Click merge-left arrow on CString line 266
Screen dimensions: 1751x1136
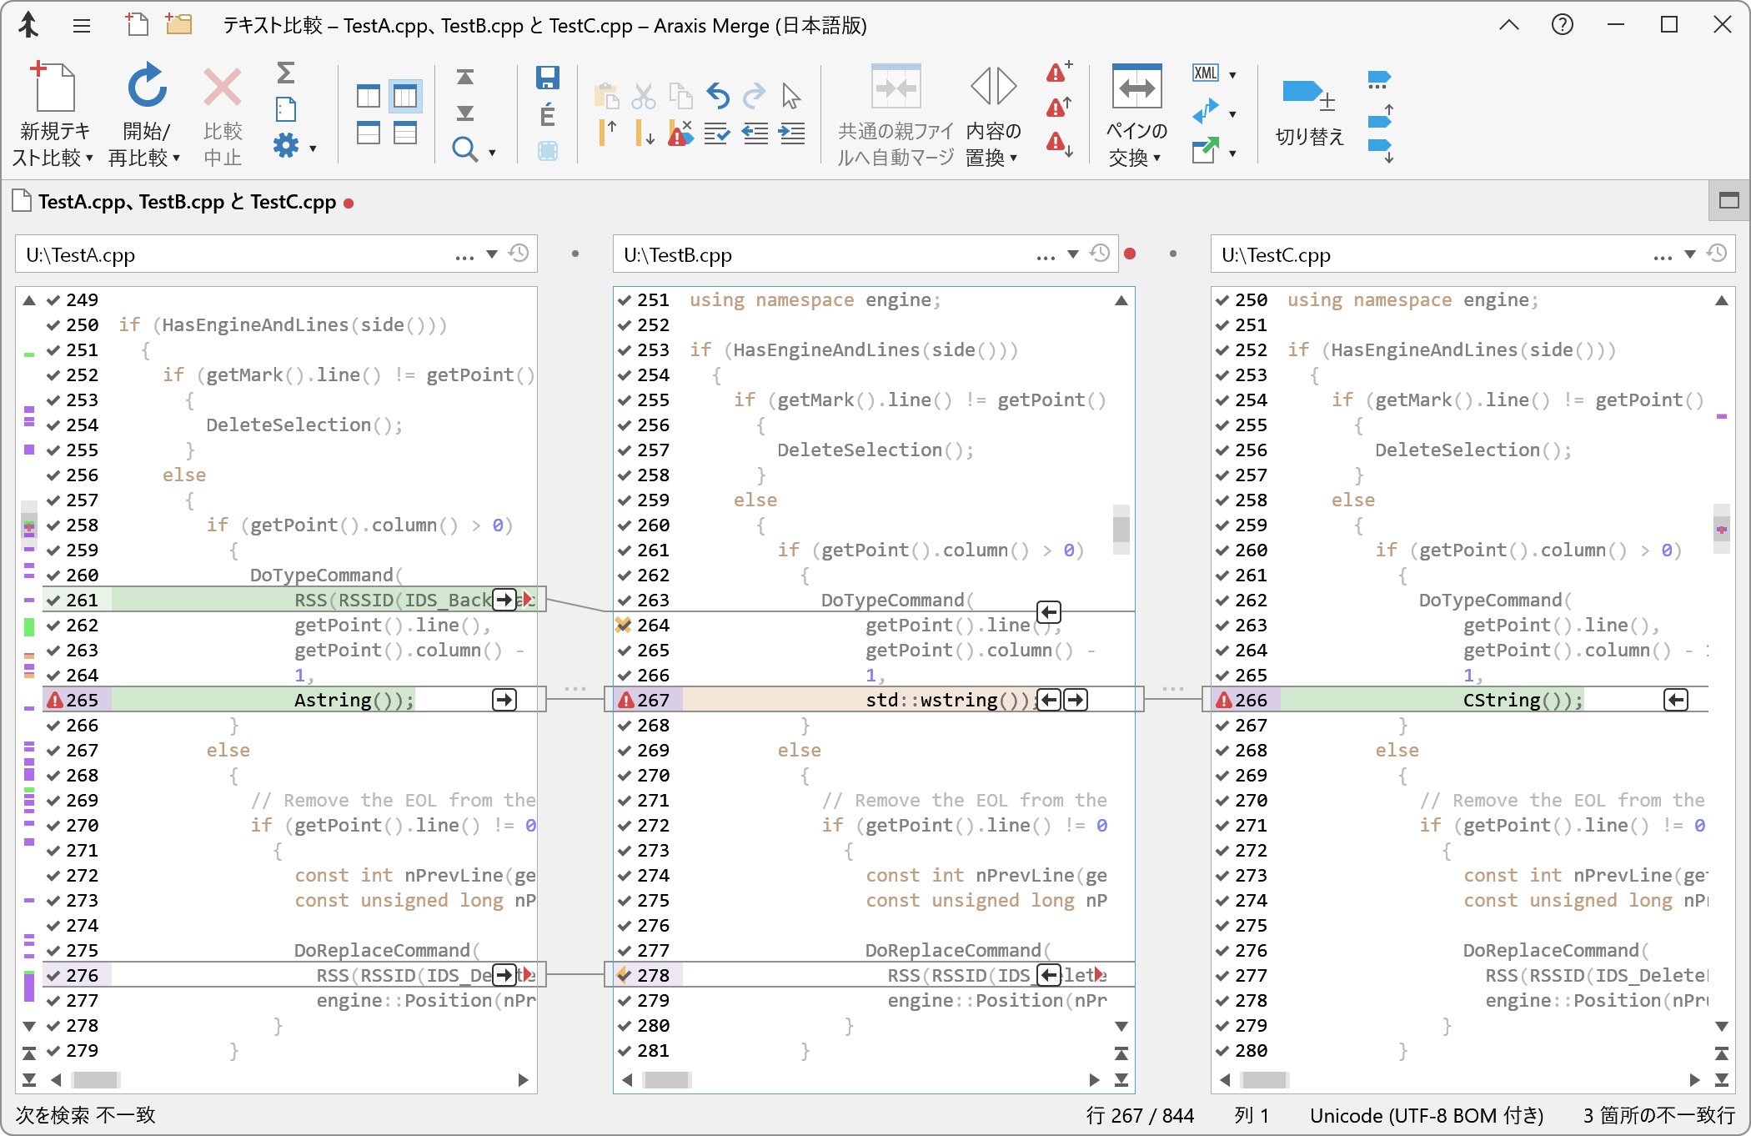point(1675,700)
